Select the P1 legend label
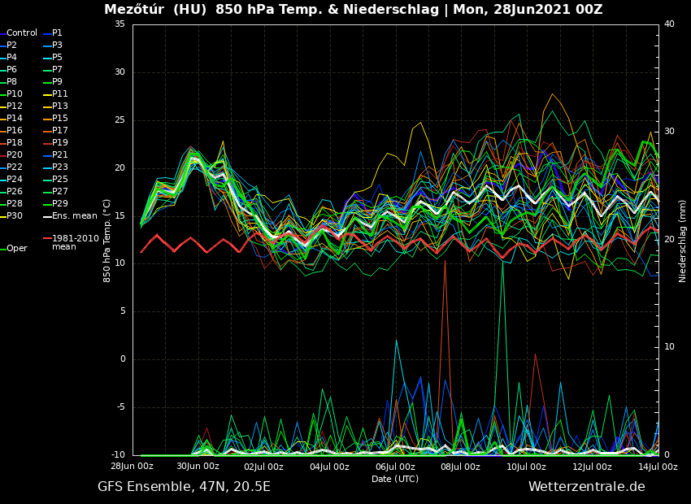The height and width of the screenshot is (504, 691). click(x=57, y=33)
